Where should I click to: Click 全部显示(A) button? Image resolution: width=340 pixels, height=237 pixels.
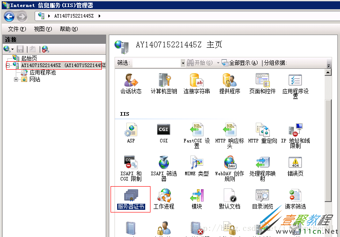tap(240, 63)
